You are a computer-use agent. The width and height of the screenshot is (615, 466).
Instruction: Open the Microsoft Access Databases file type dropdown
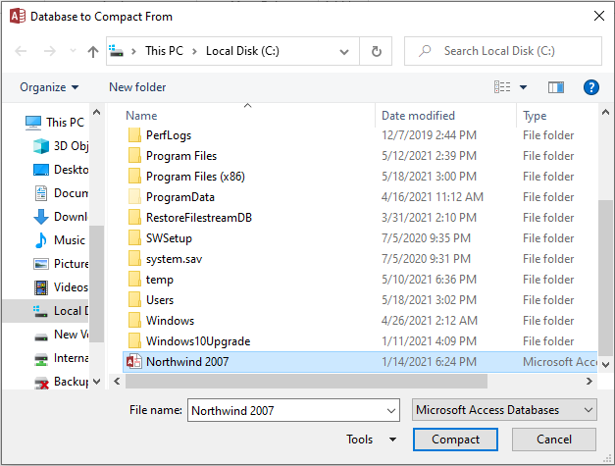504,410
